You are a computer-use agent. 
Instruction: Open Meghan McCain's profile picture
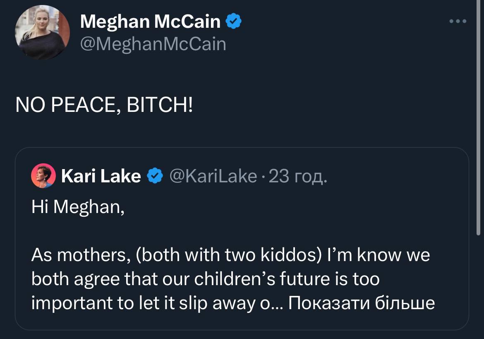[42, 33]
